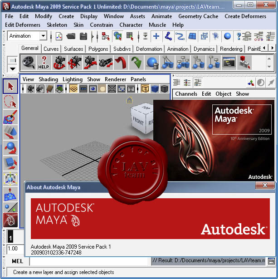
Task: Click the script editor window shelf icon
Action: 229,63
